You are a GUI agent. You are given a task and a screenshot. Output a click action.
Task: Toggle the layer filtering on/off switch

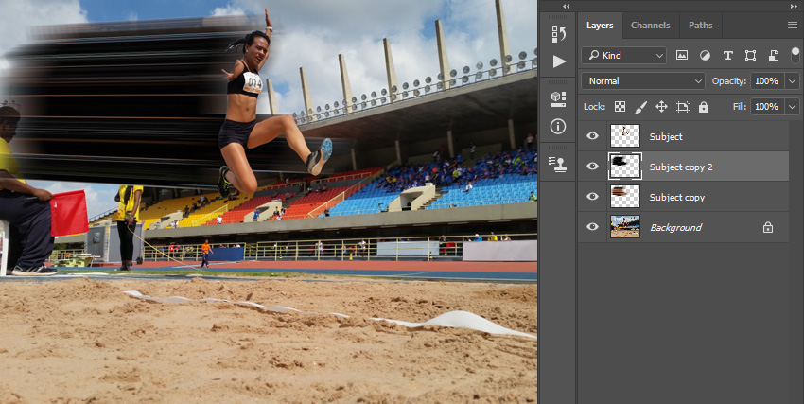point(795,55)
